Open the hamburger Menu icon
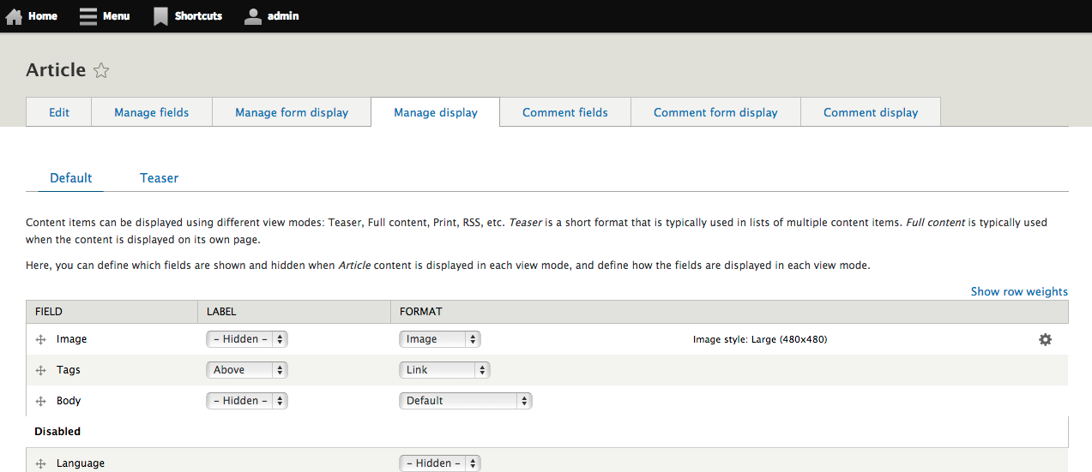Screen dimensions: 1092x472 pos(88,16)
